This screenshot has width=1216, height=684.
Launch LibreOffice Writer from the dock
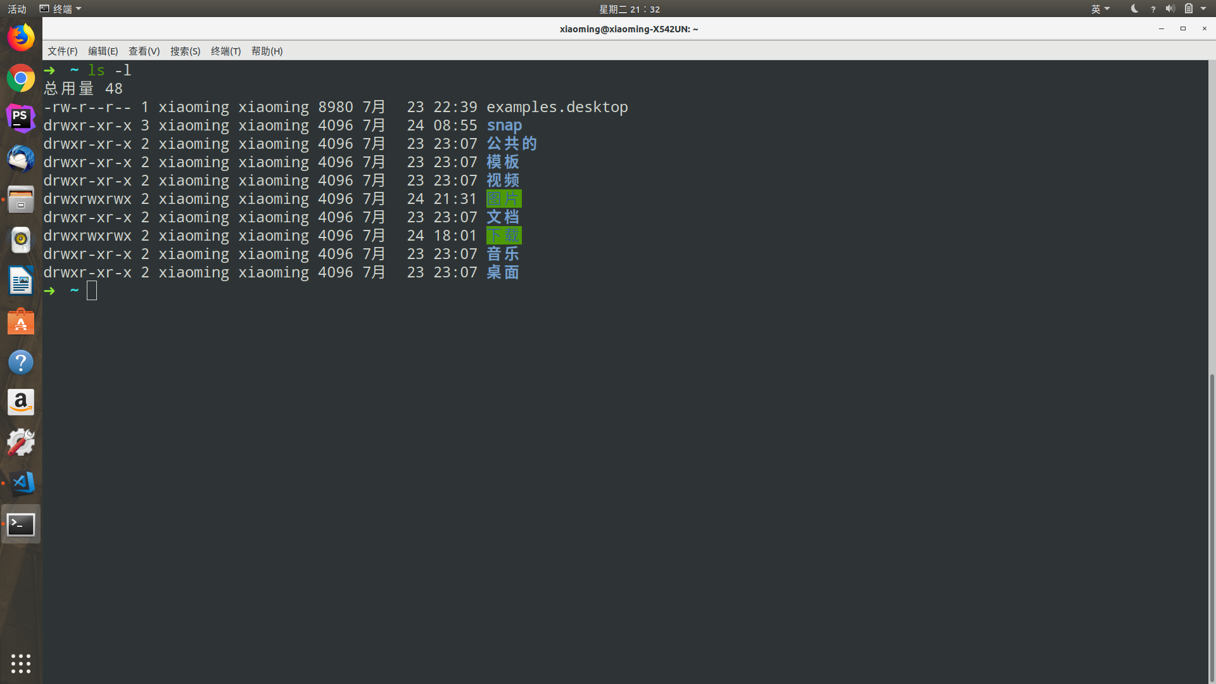[21, 281]
